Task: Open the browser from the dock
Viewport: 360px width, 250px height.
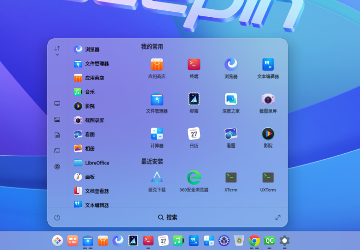Action: (118, 241)
